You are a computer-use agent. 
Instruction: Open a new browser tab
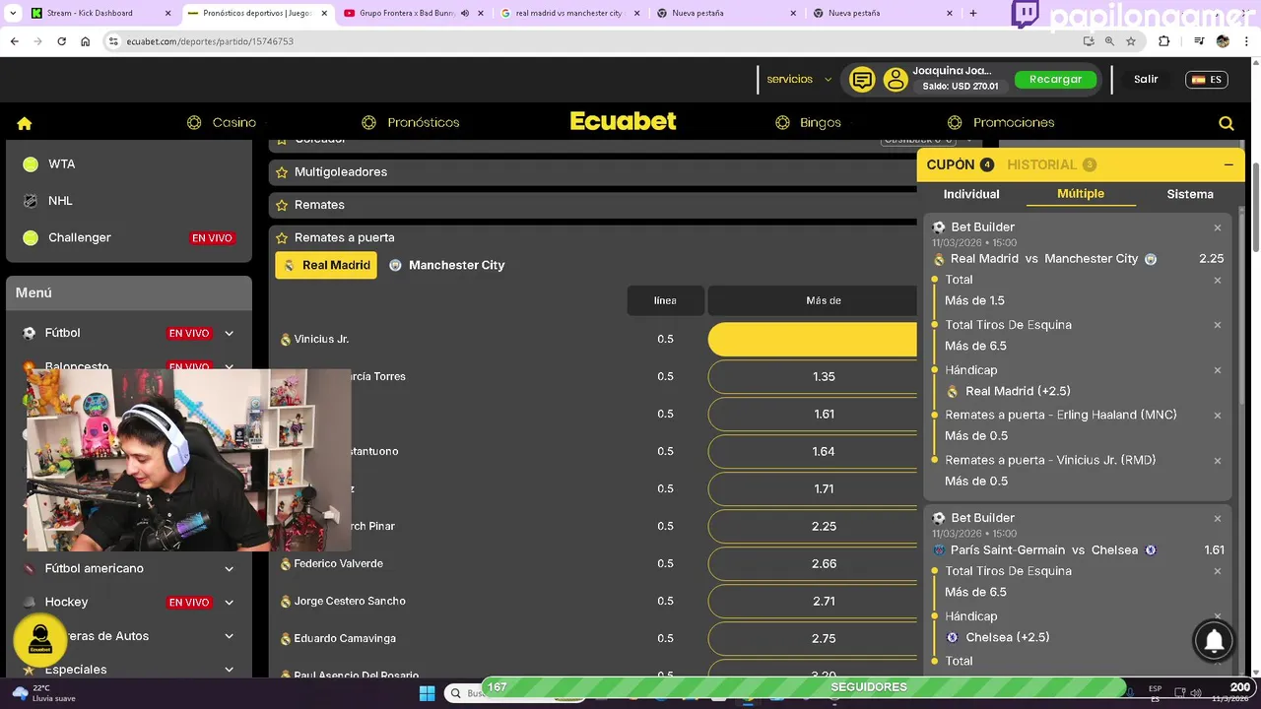(973, 14)
